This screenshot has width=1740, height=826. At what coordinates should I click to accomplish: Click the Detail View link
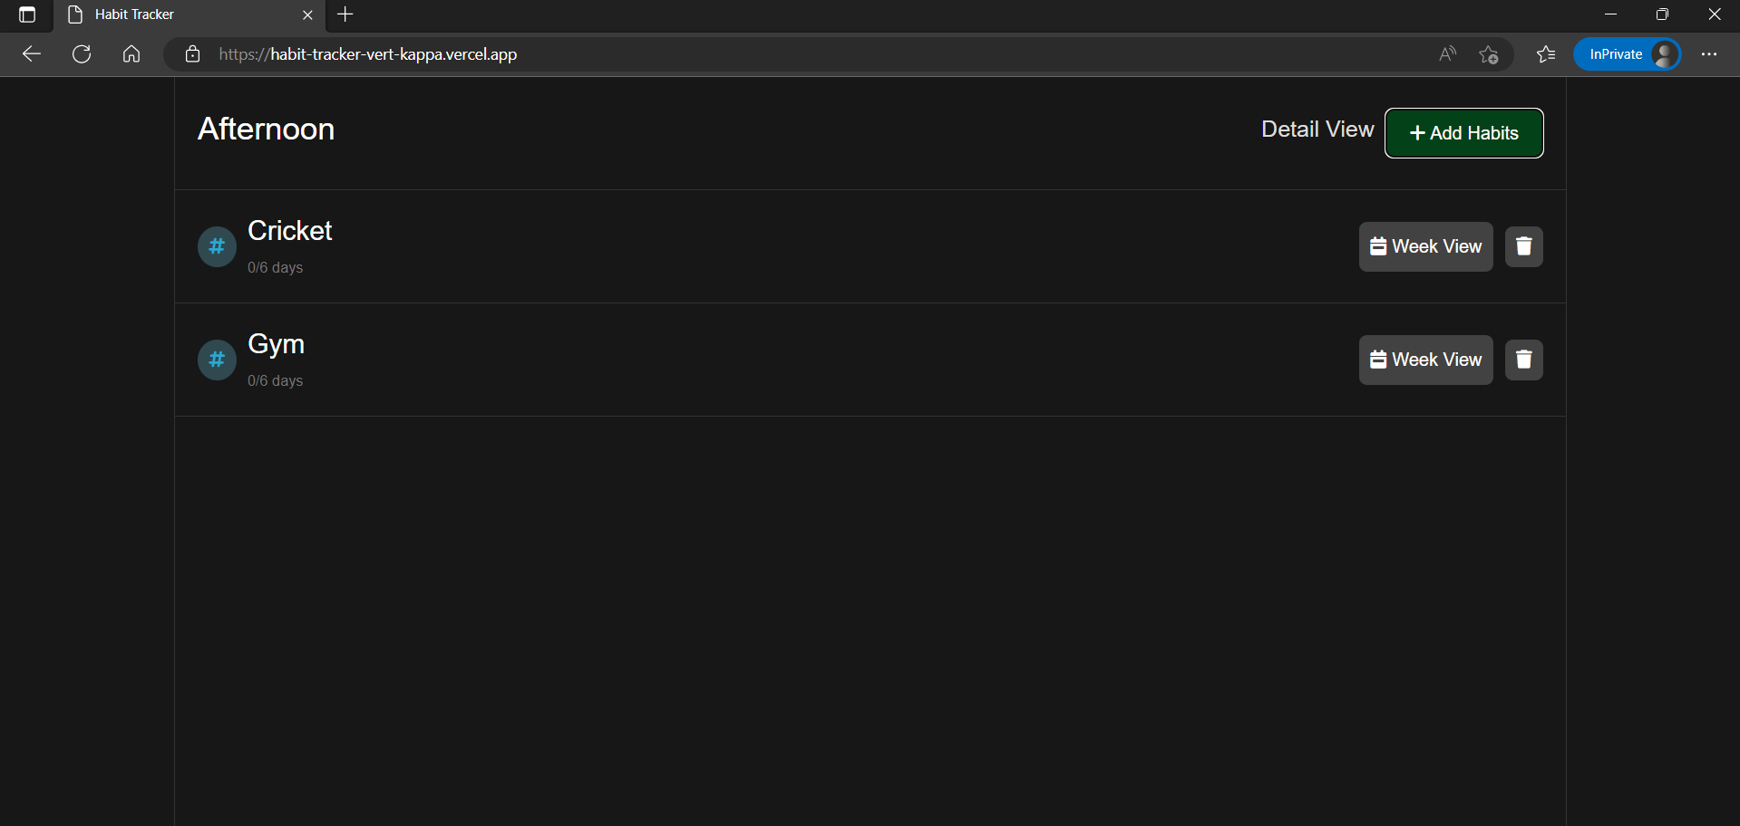1317,129
